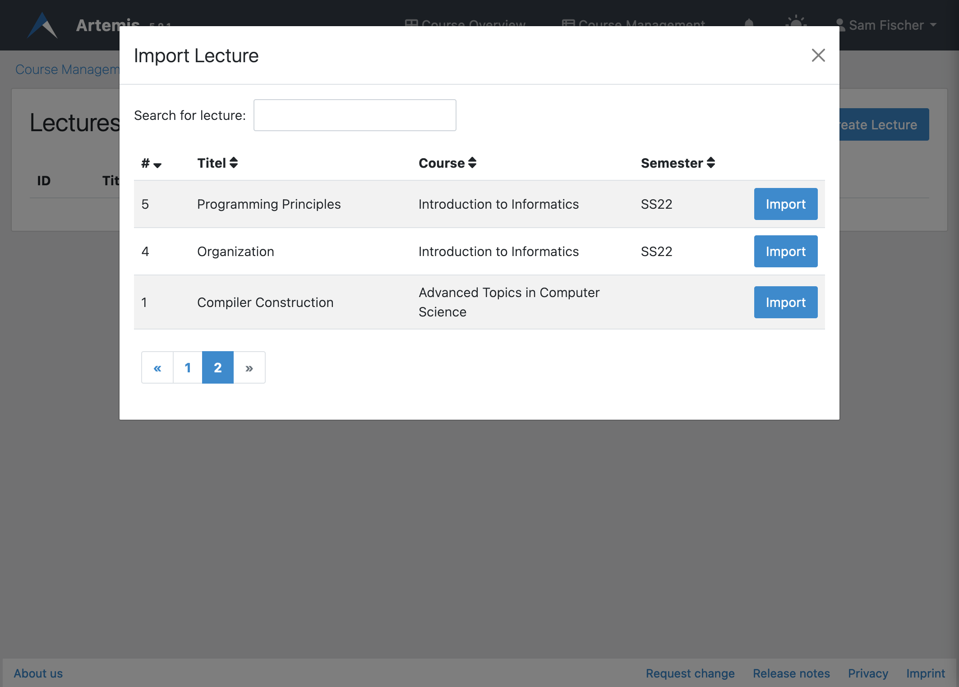959x687 pixels.
Task: Open the About us footer link
Action: pyautogui.click(x=38, y=673)
